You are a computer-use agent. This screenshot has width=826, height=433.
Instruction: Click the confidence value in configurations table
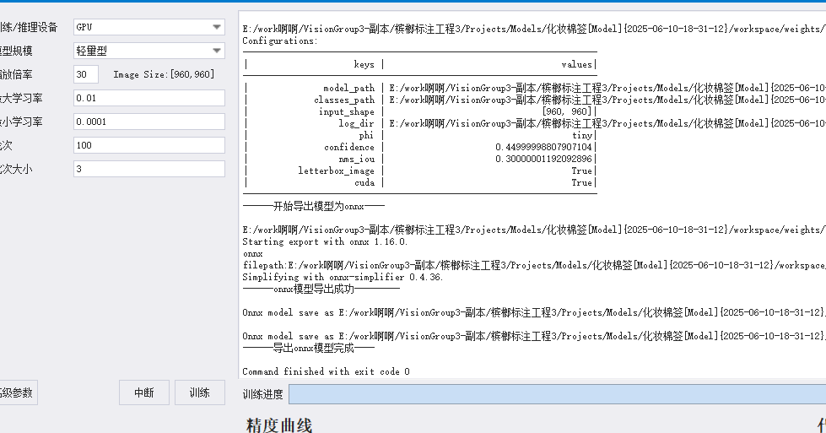(x=543, y=147)
